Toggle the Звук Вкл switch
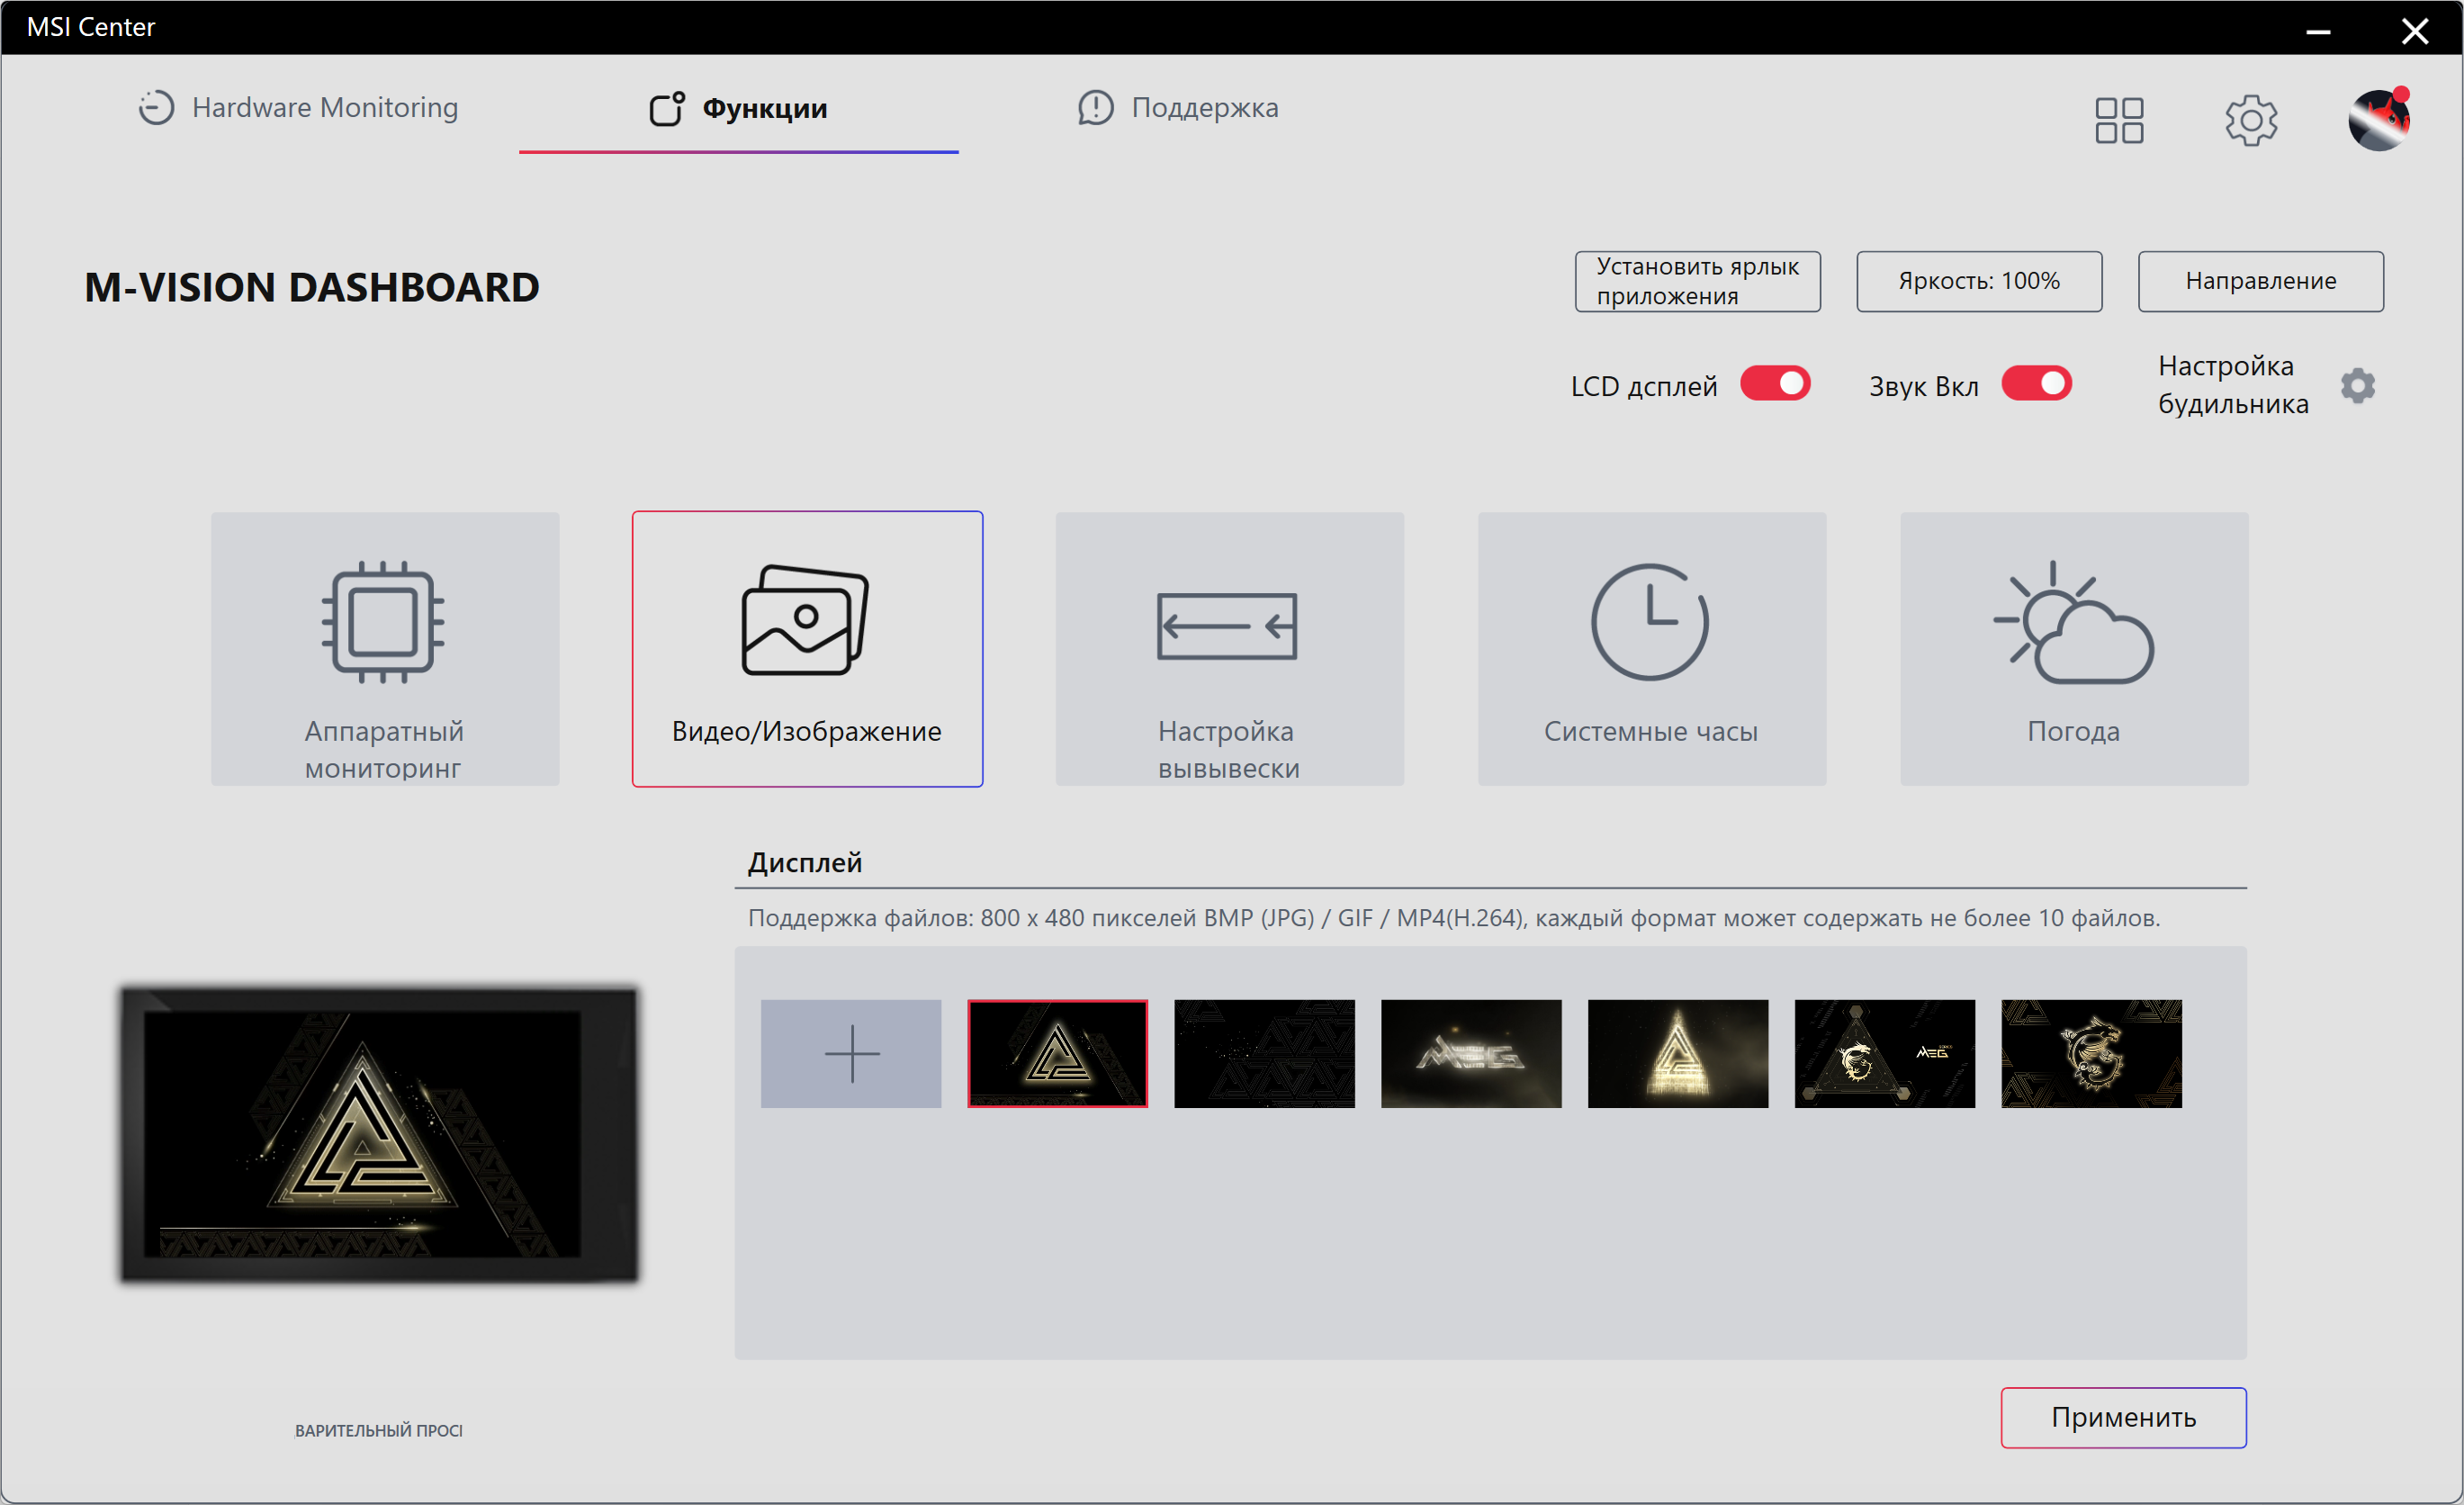The height and width of the screenshot is (1505, 2464). coord(2036,384)
